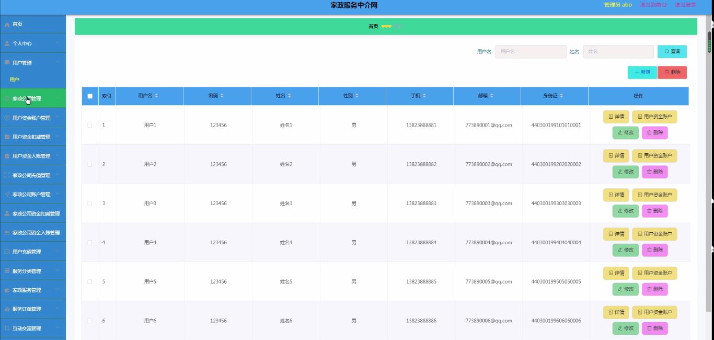The height and width of the screenshot is (340, 714).
Task: Expand the 互动交流管理 menu chevron
Action: (x=57, y=328)
